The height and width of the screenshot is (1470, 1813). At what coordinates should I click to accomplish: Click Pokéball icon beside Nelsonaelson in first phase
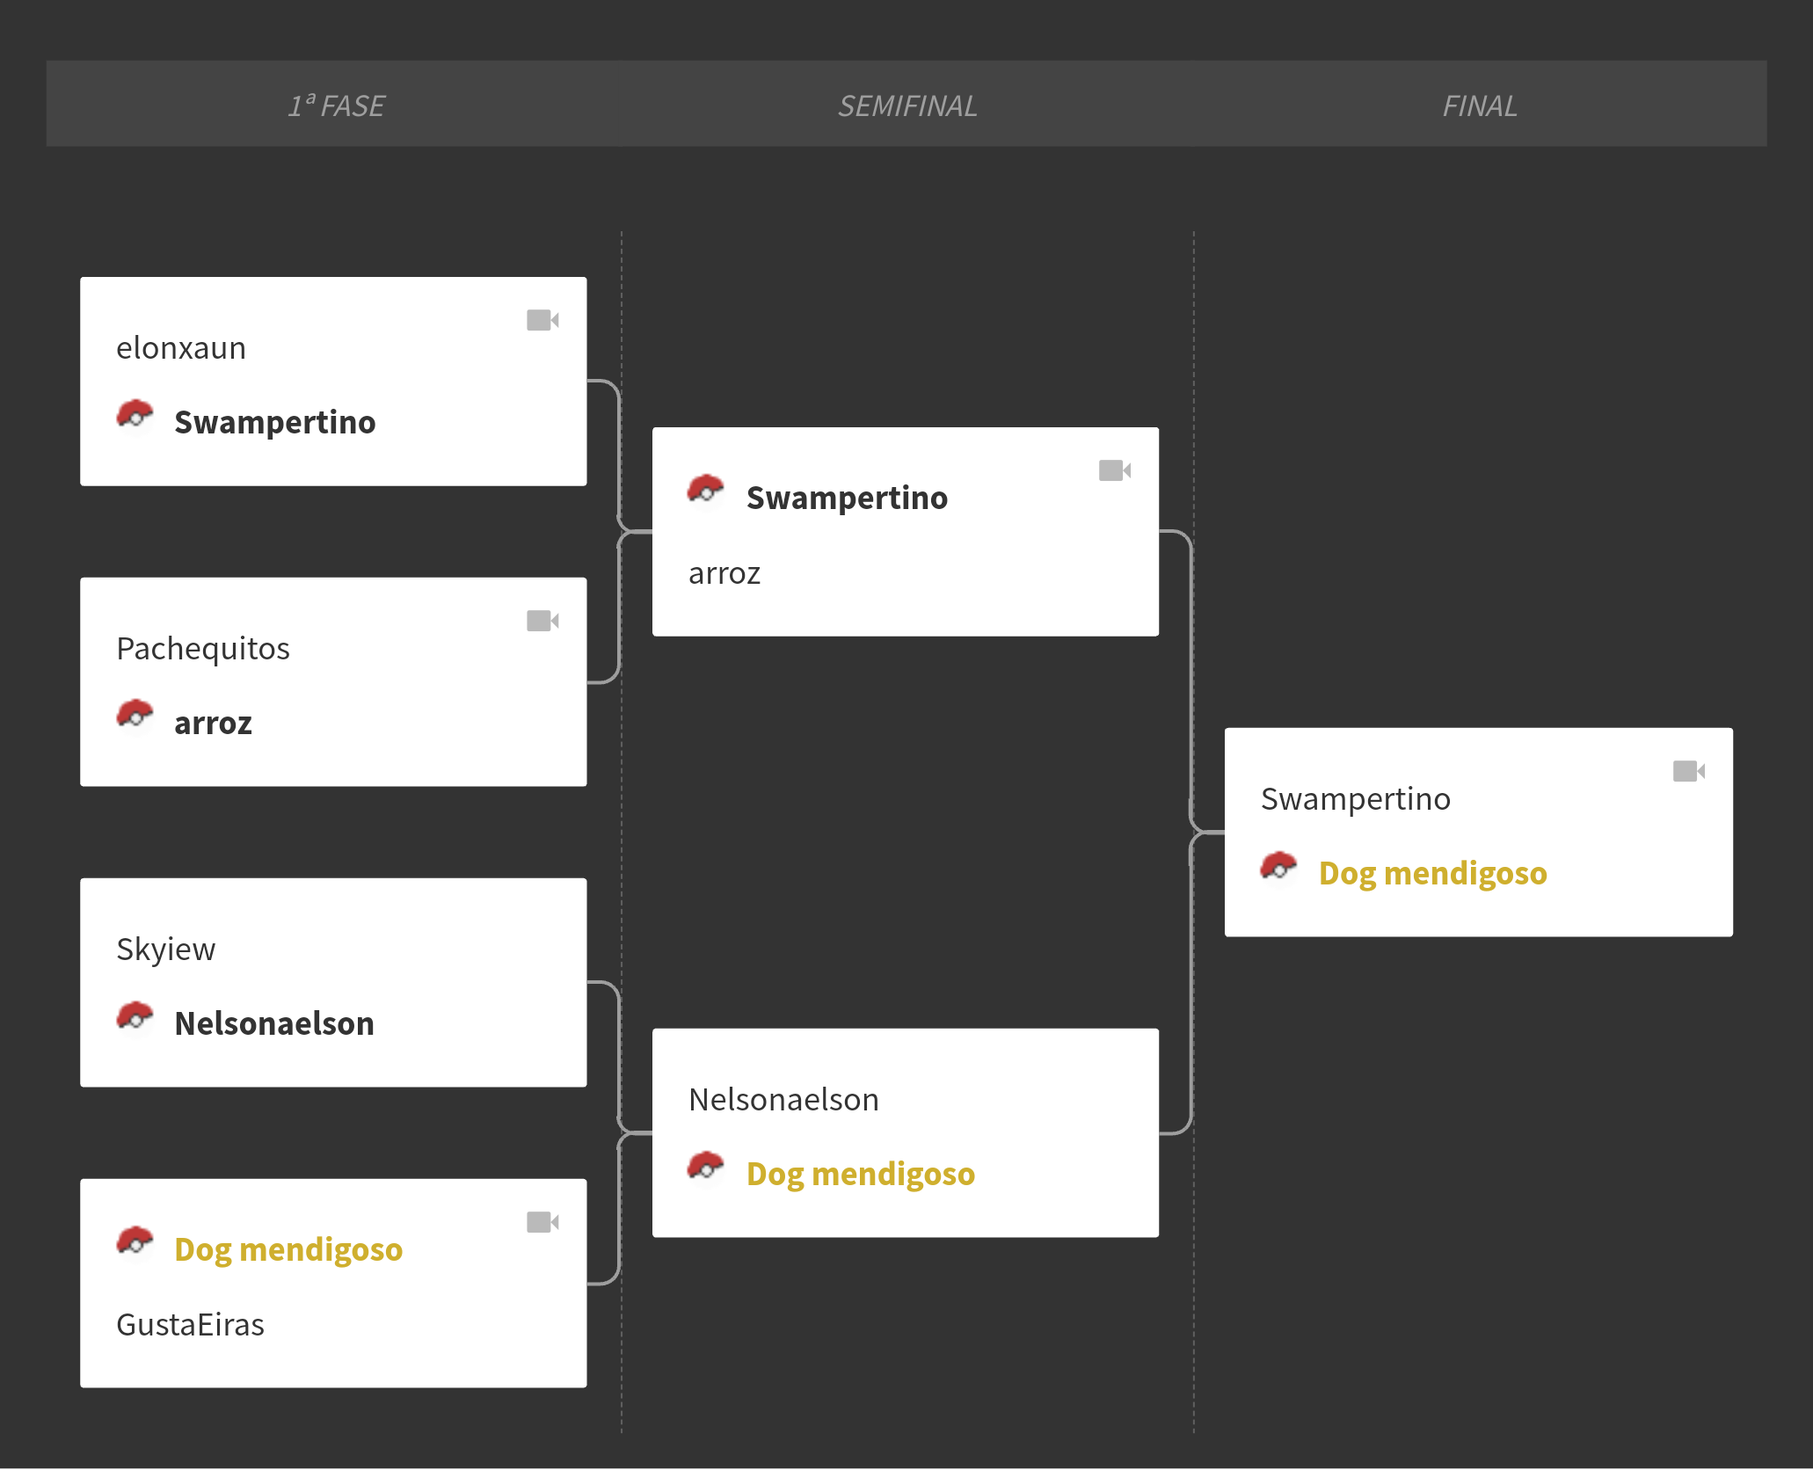click(x=135, y=1016)
